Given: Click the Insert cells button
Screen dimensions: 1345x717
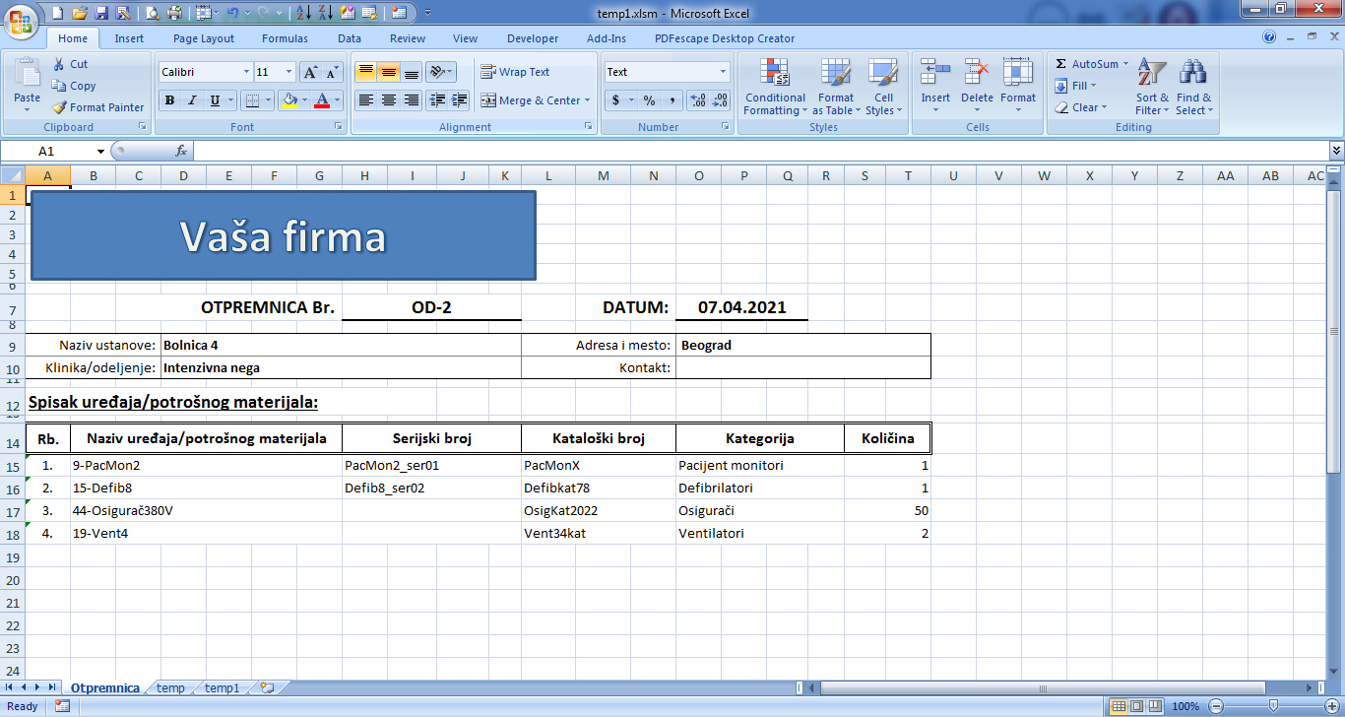Looking at the screenshot, I should pos(935,87).
